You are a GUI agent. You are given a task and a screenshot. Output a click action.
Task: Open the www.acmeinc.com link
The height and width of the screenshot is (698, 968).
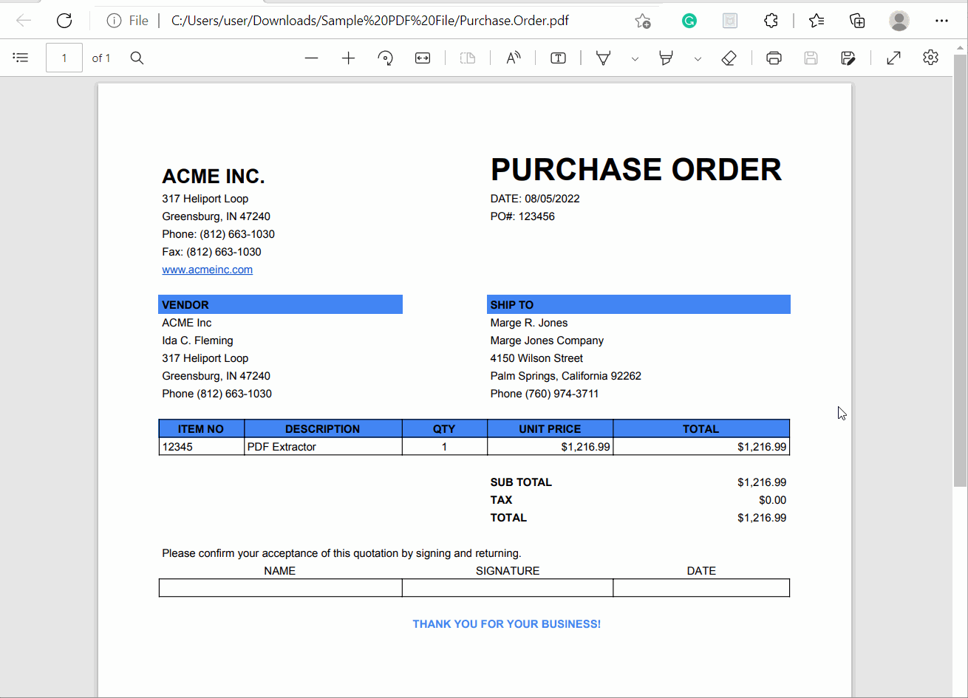point(208,270)
